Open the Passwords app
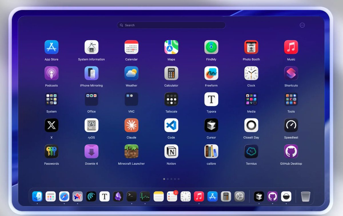This screenshot has width=343, height=216. point(51,152)
